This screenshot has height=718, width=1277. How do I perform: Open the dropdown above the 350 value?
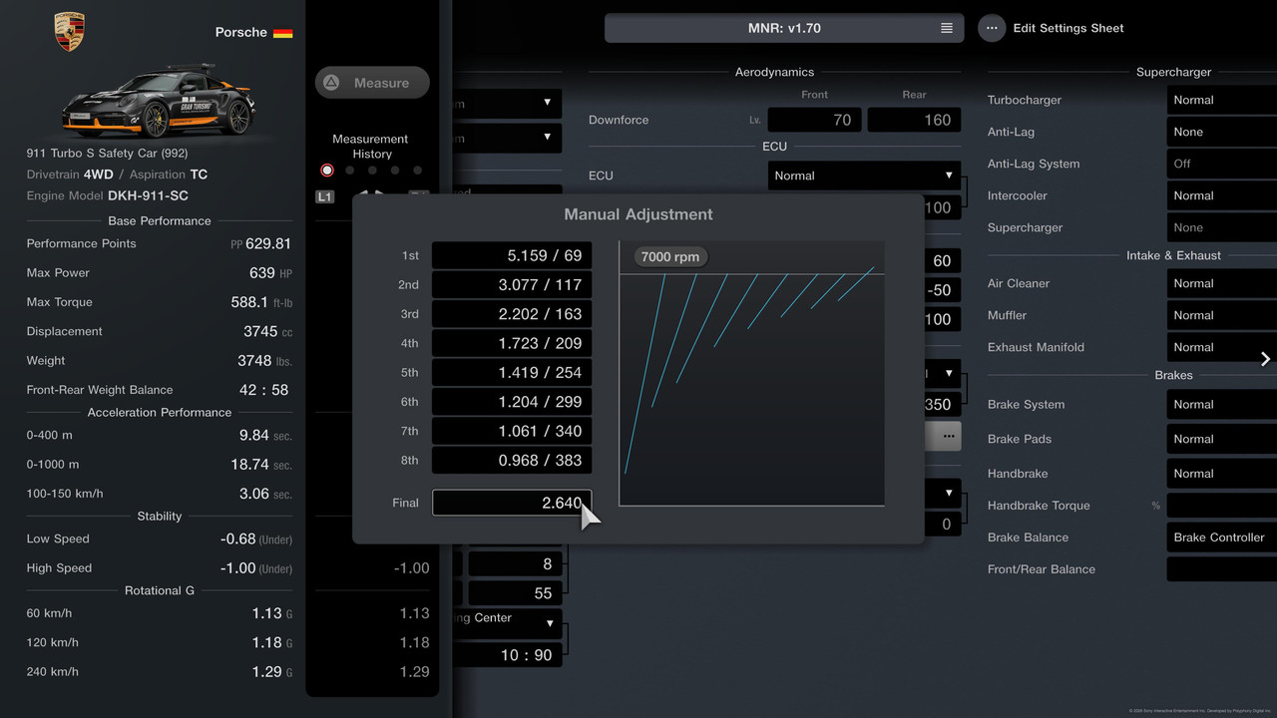point(942,374)
